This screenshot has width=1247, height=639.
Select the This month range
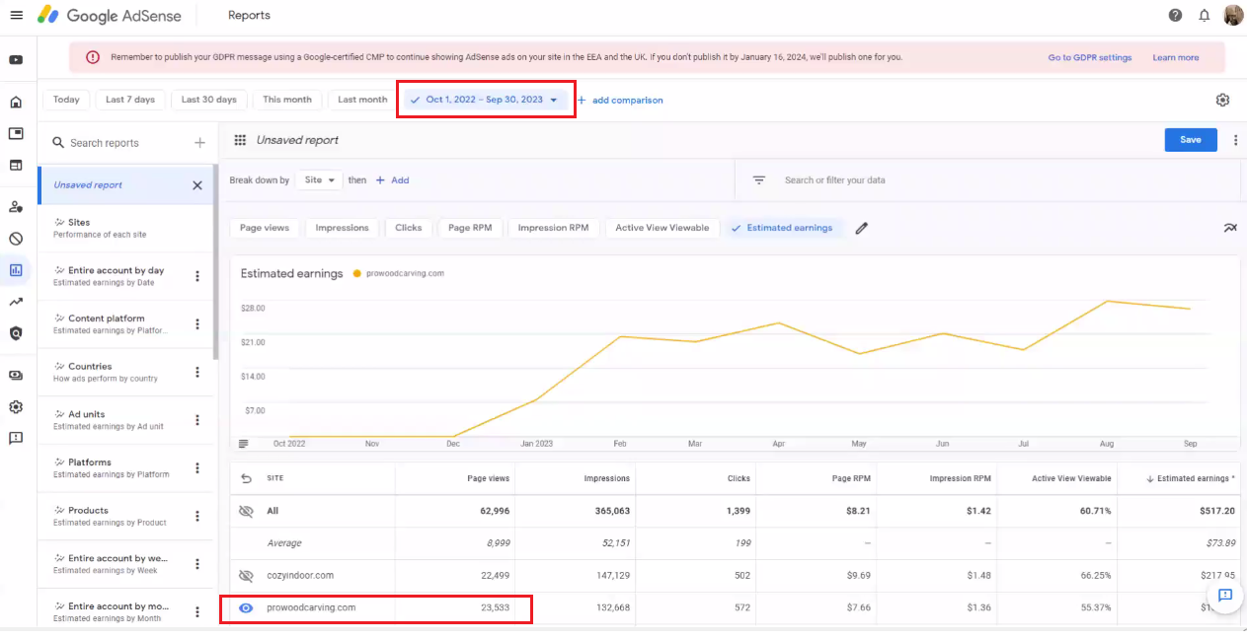287,100
